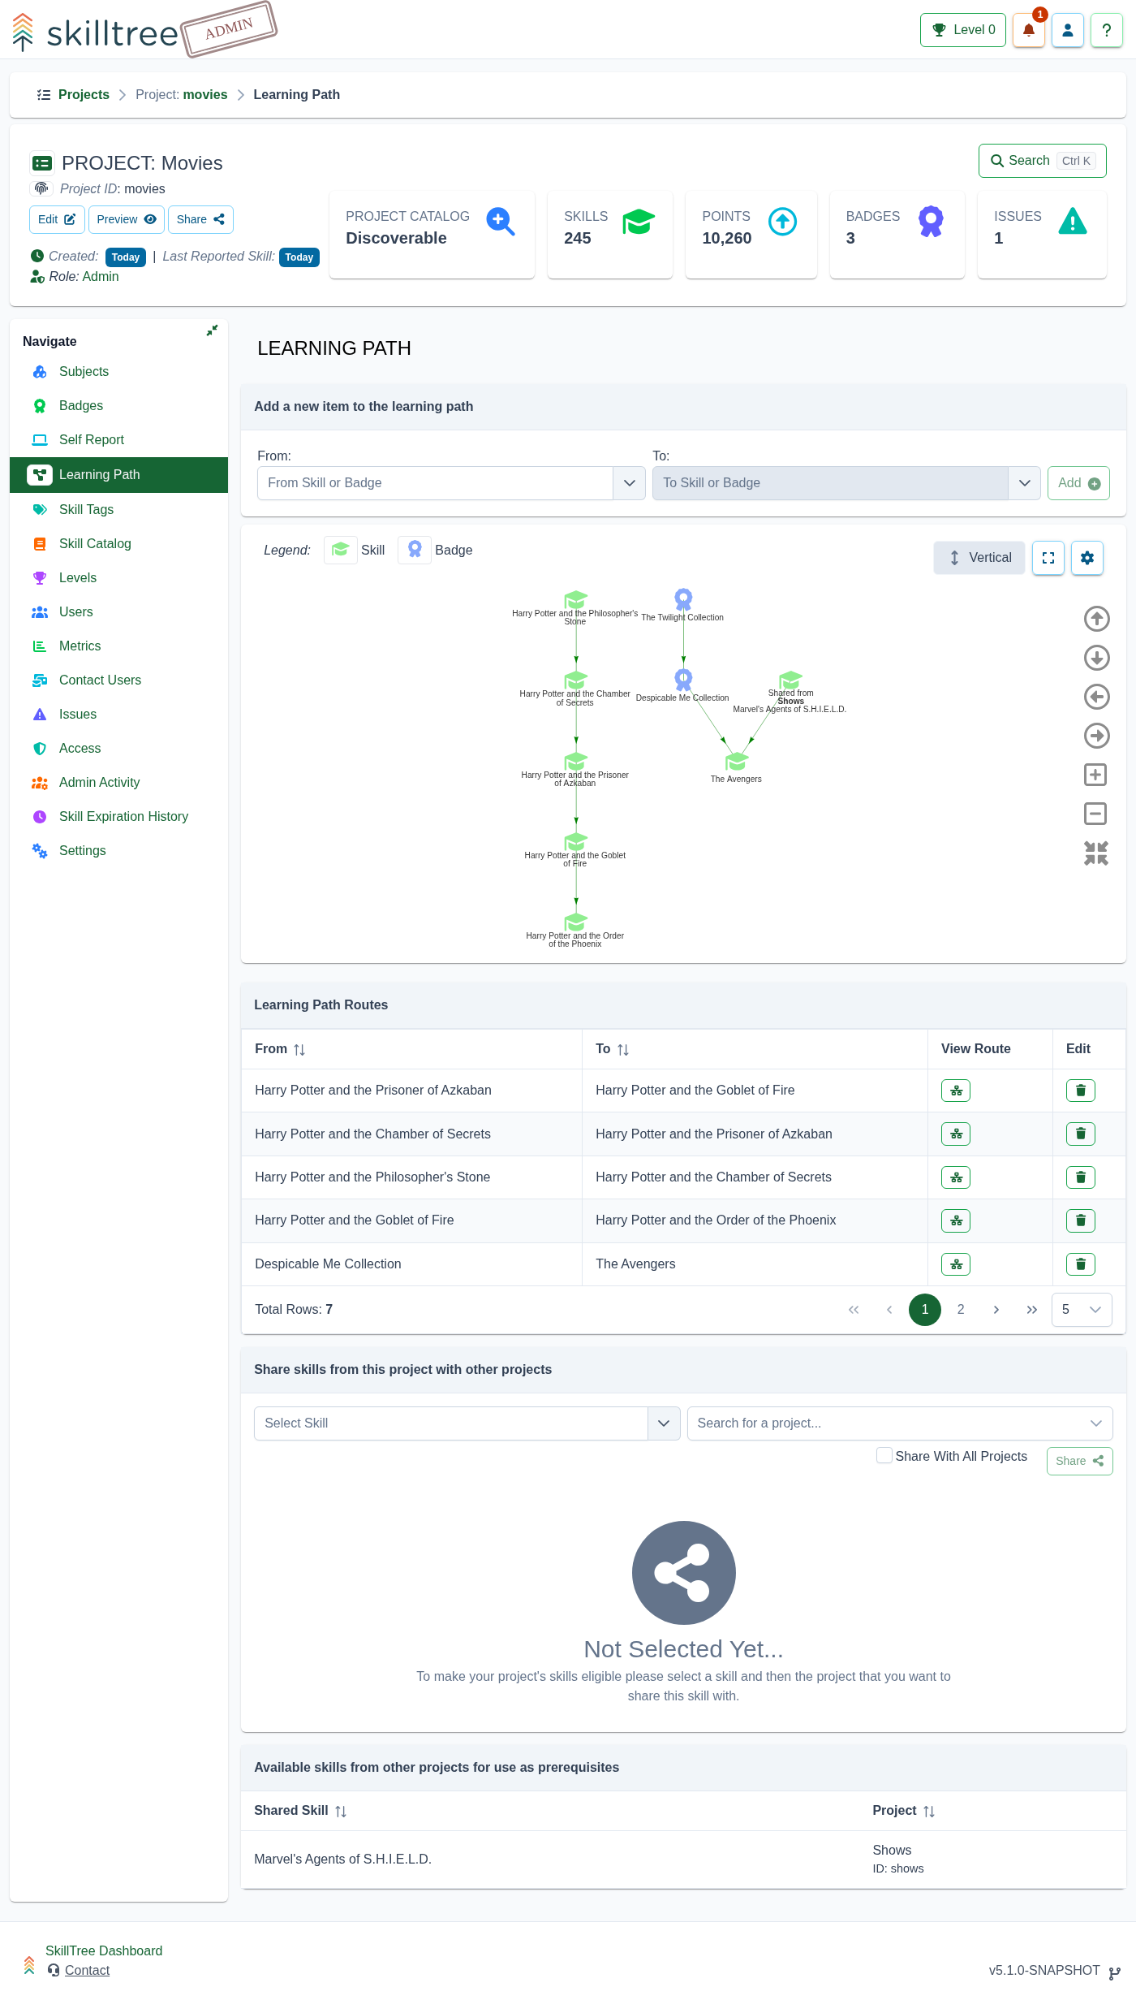Image resolution: width=1136 pixels, height=2000 pixels.
Task: Delete the Despicable Me Collection route
Action: tap(1081, 1264)
